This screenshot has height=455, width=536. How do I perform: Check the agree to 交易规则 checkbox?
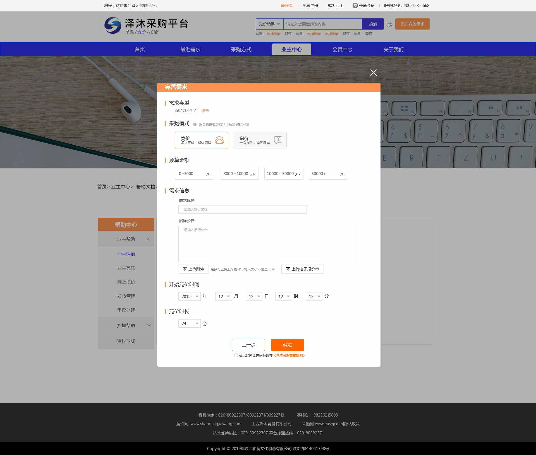236,355
